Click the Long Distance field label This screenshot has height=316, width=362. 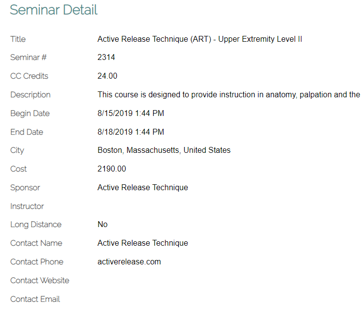click(36, 225)
